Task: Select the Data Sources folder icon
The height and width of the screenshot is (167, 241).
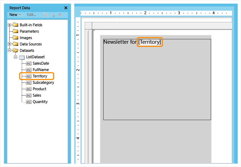Action: pyautogui.click(x=16, y=44)
